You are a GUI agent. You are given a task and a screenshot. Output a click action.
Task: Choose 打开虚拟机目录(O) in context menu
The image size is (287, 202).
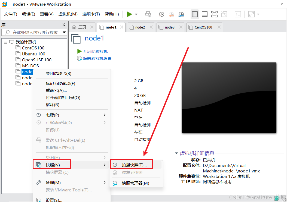(72, 98)
